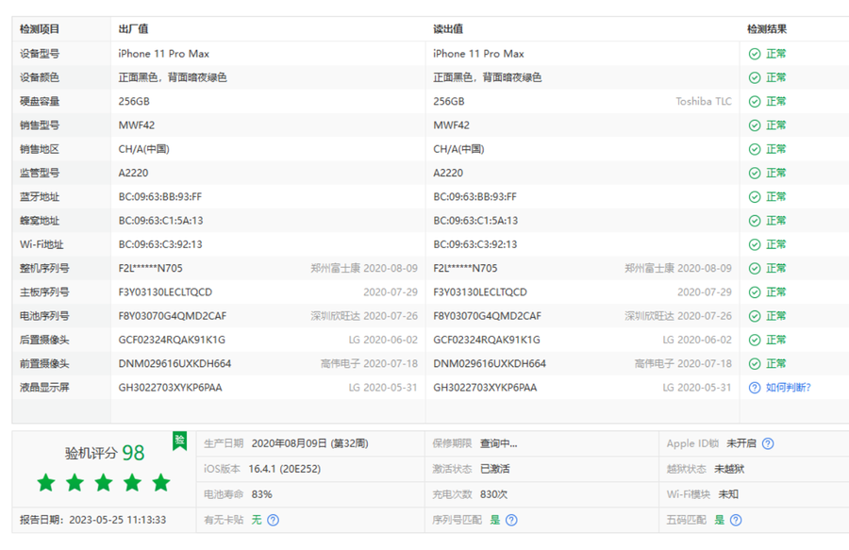Click the green check icon in 后置摄像头 row
The height and width of the screenshot is (550, 849).
[755, 340]
